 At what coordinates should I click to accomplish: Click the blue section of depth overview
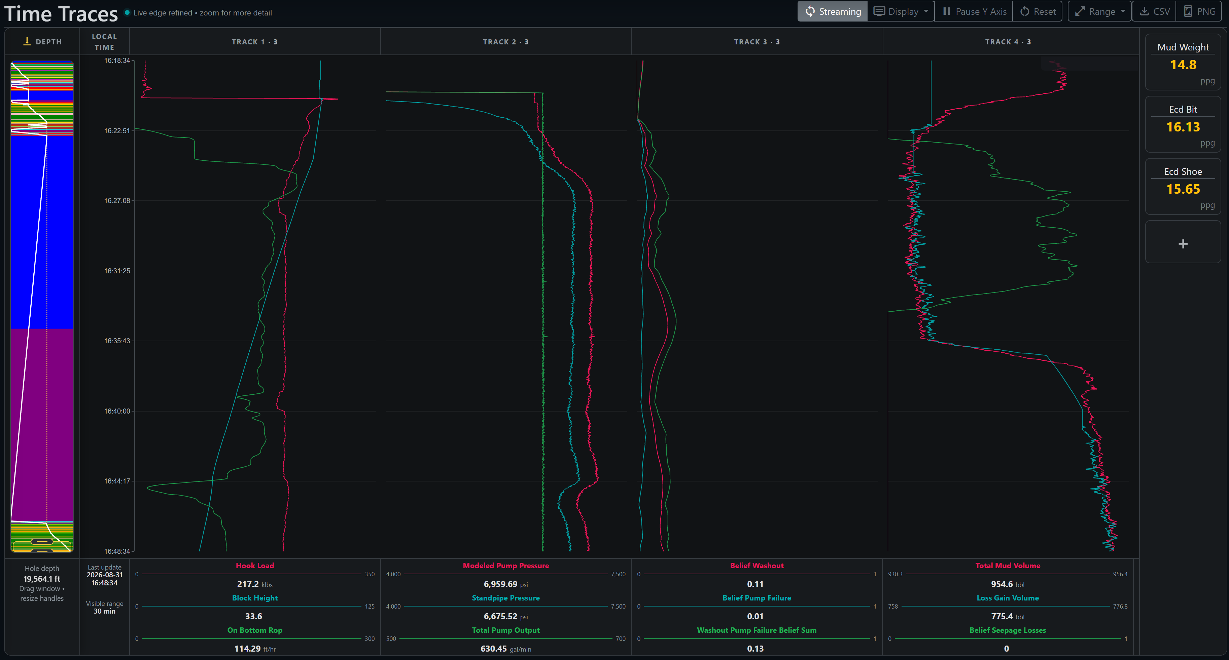42,232
